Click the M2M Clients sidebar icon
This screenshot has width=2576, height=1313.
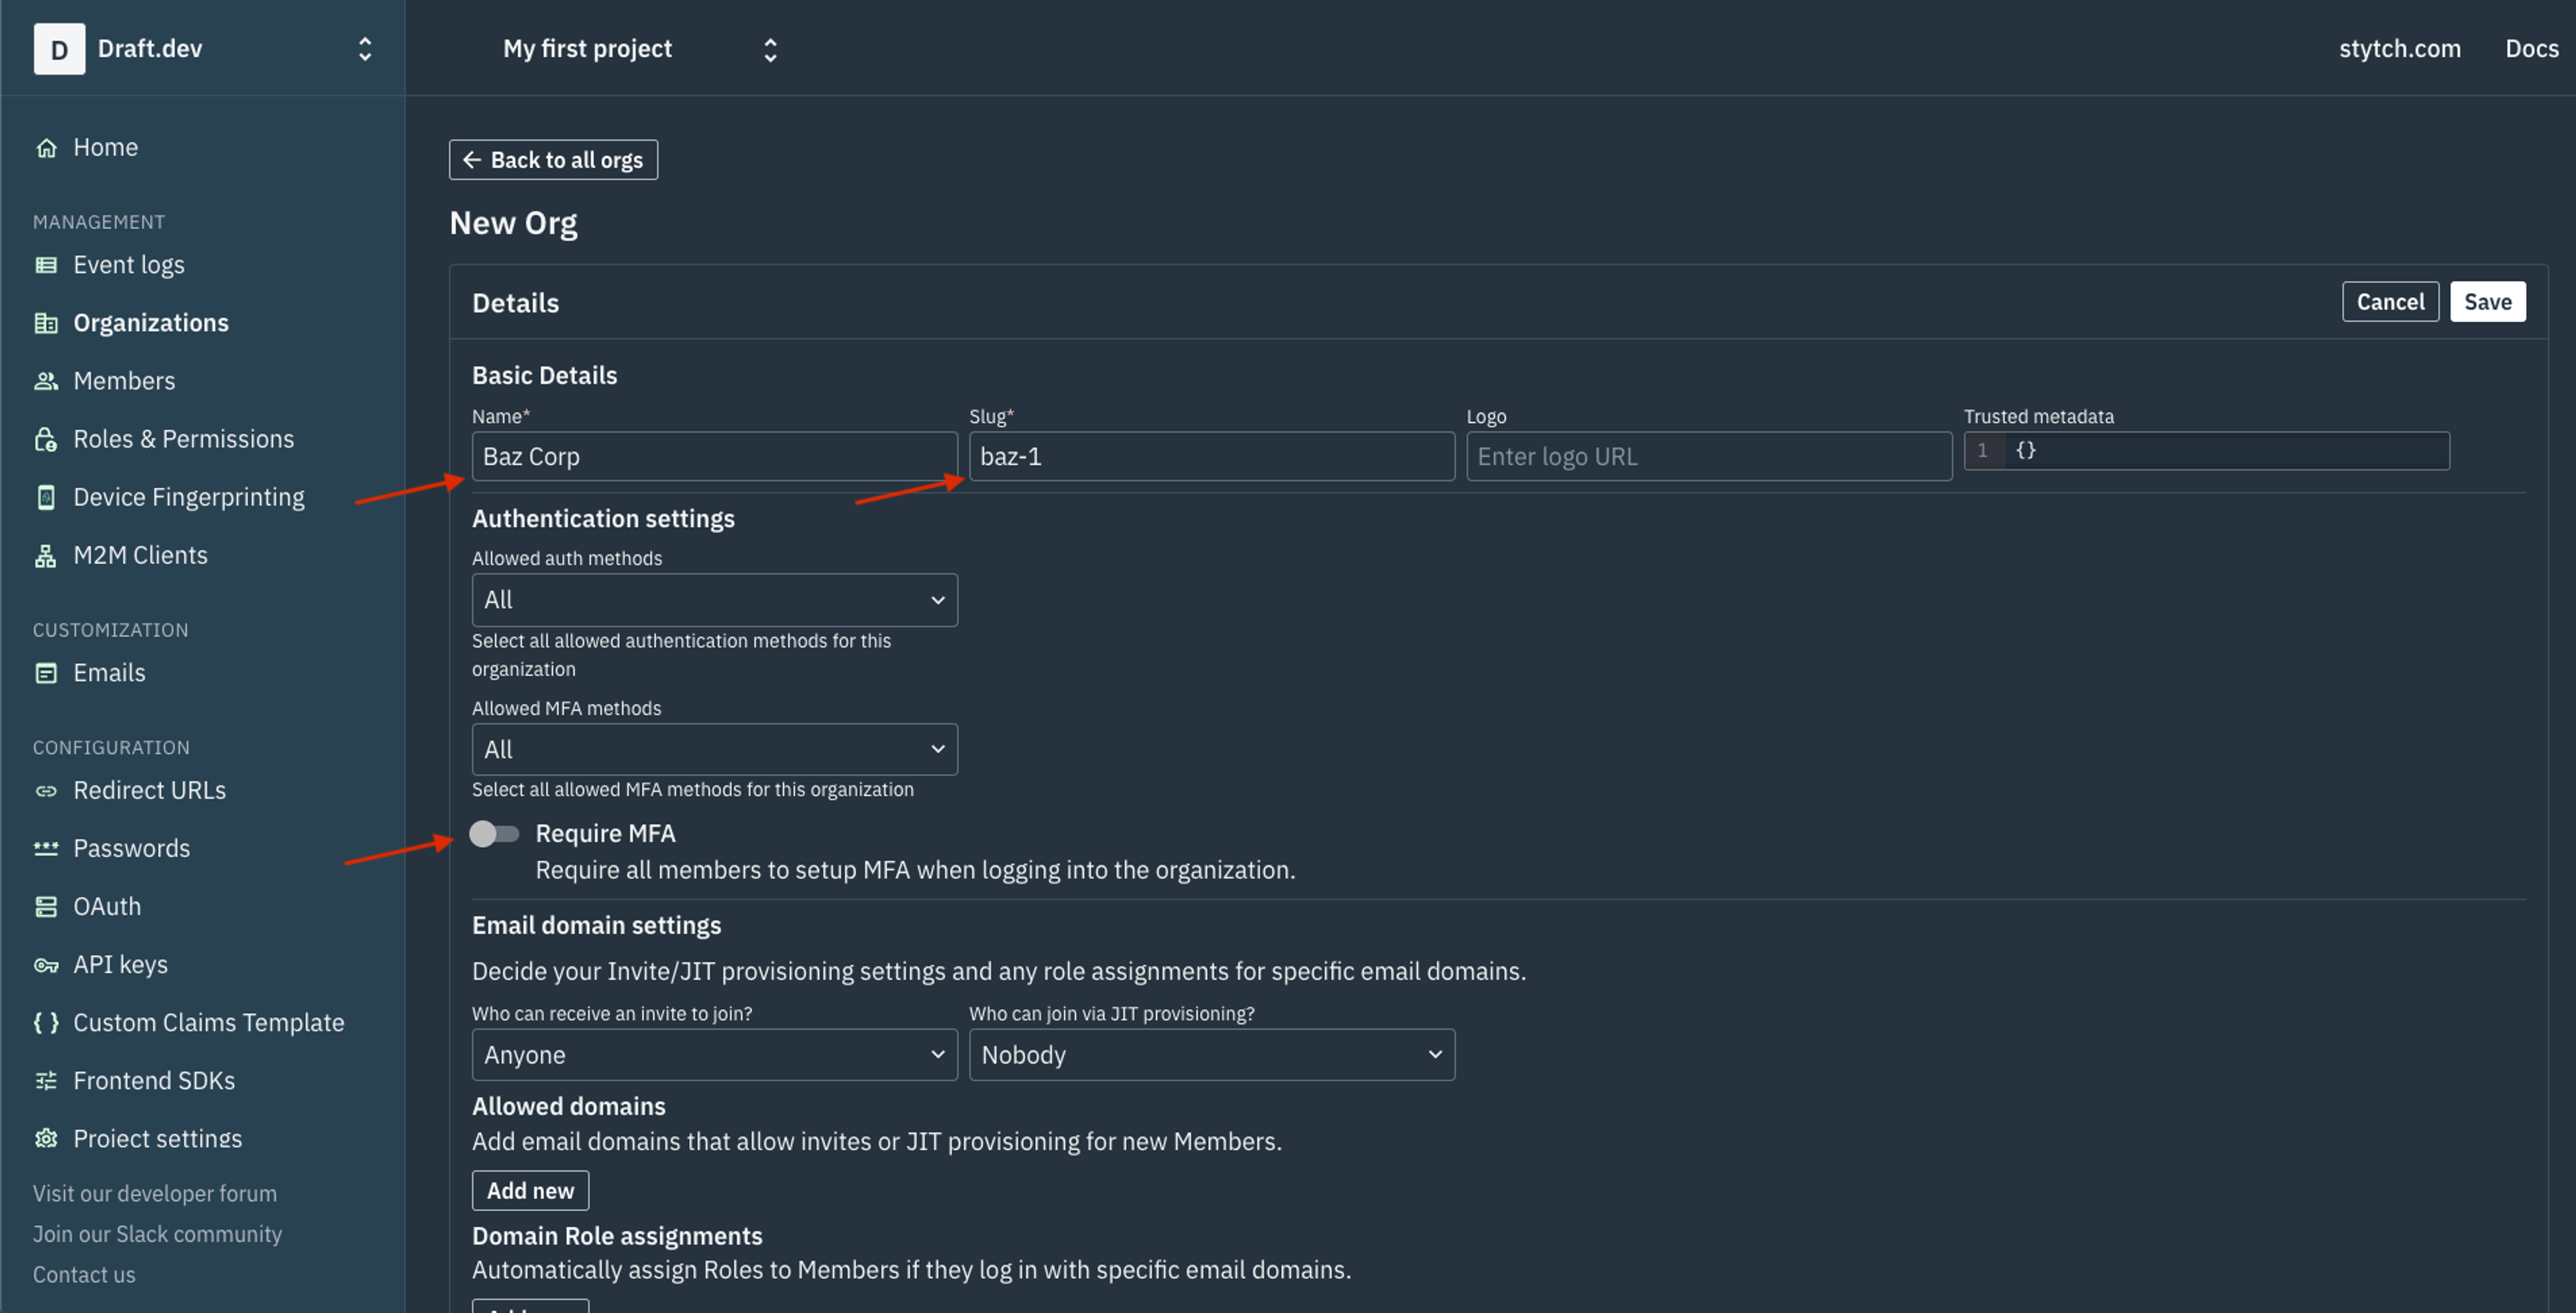(x=45, y=555)
